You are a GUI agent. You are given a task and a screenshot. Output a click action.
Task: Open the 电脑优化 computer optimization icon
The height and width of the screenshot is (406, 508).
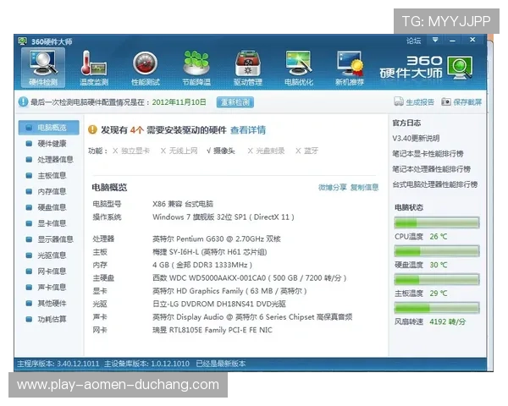298,68
